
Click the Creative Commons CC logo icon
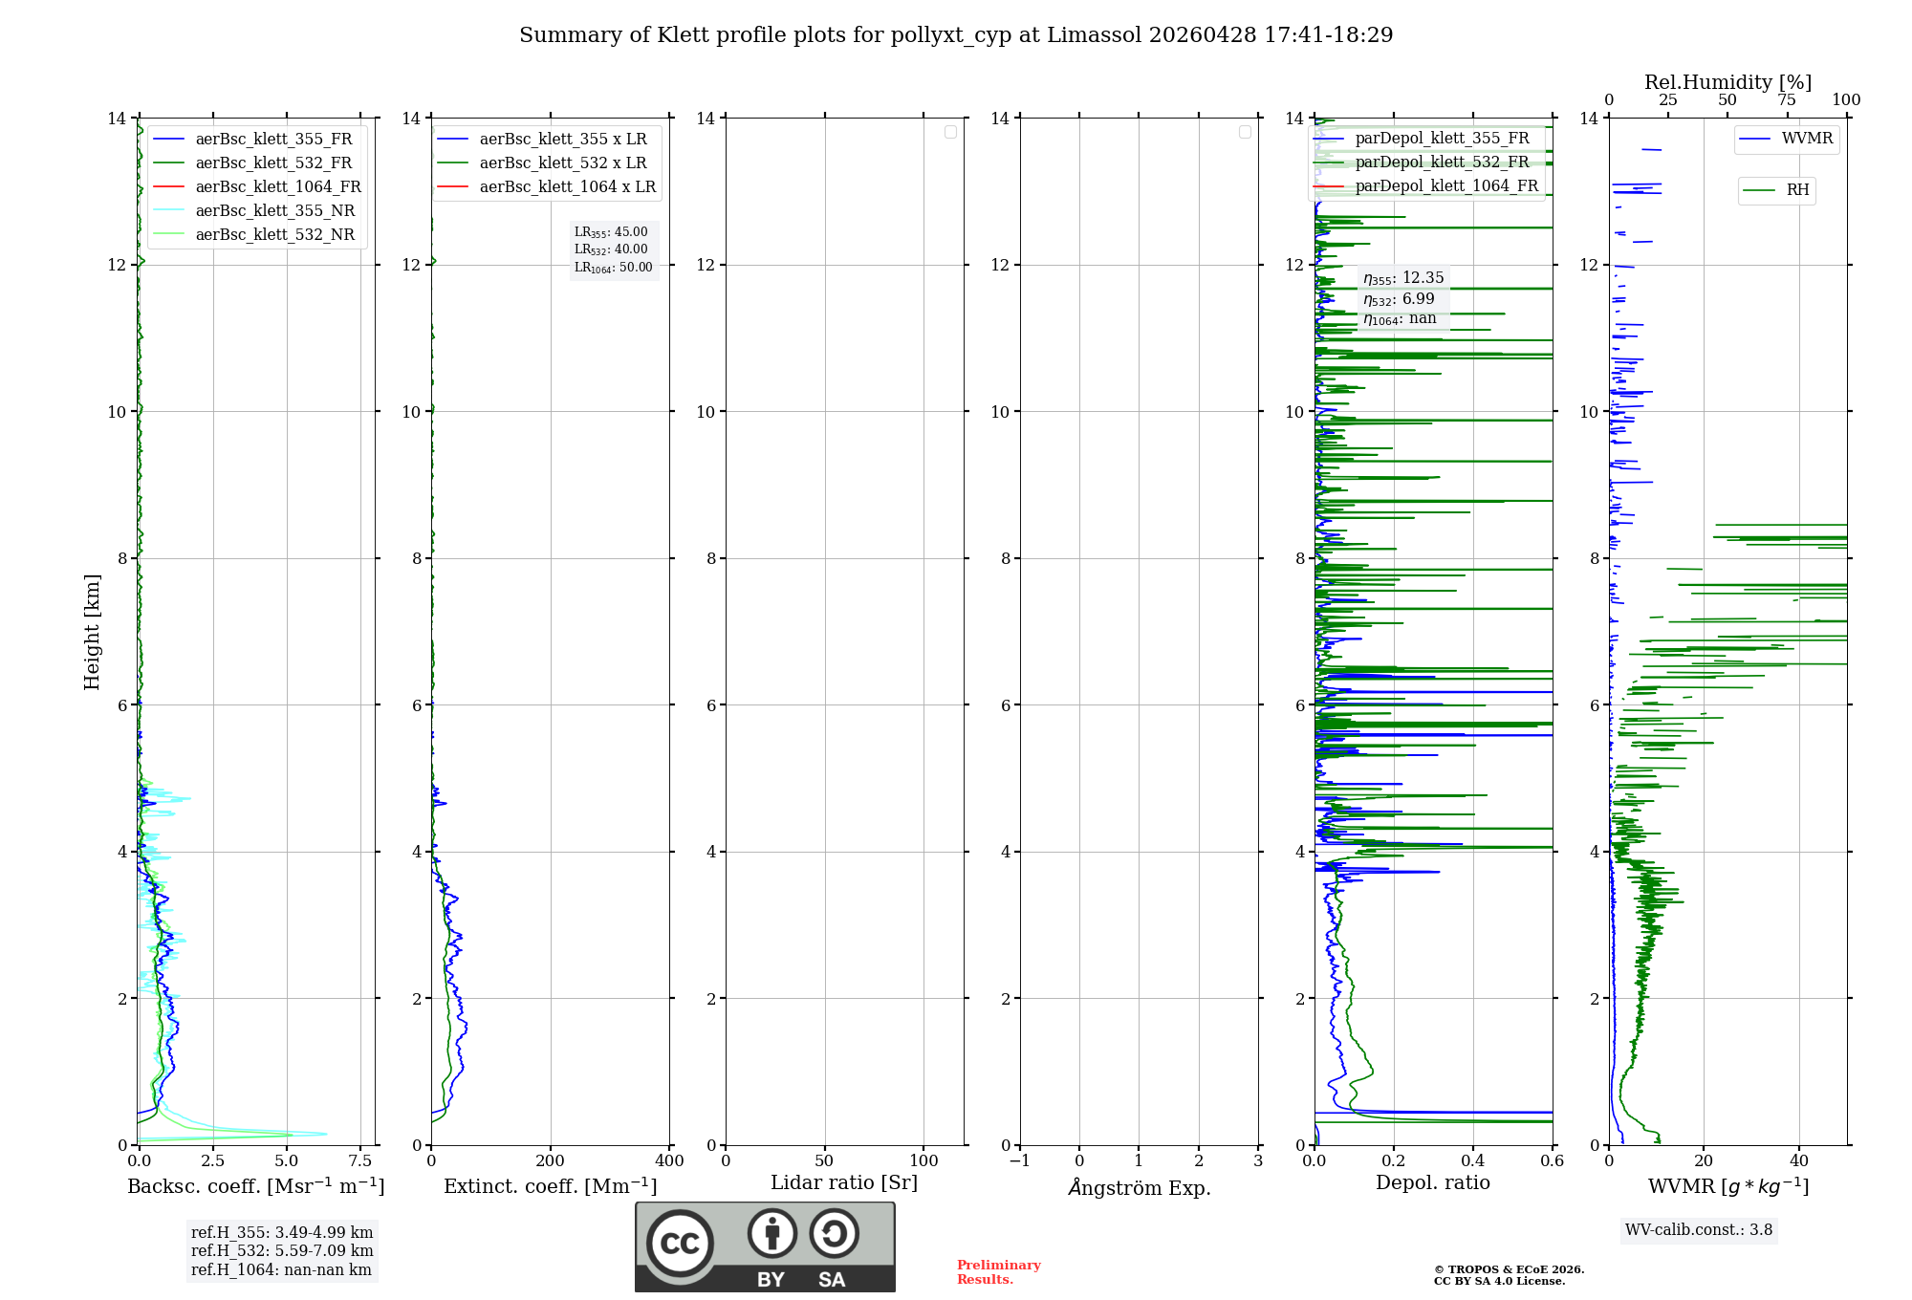coord(680,1244)
